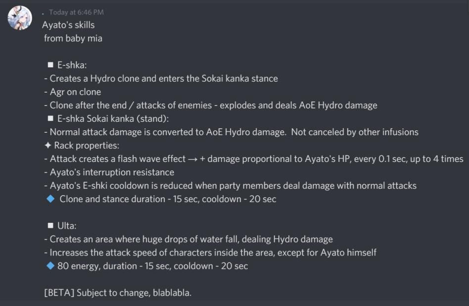Click the dot username above the message
469x306 pixels.
click(43, 13)
